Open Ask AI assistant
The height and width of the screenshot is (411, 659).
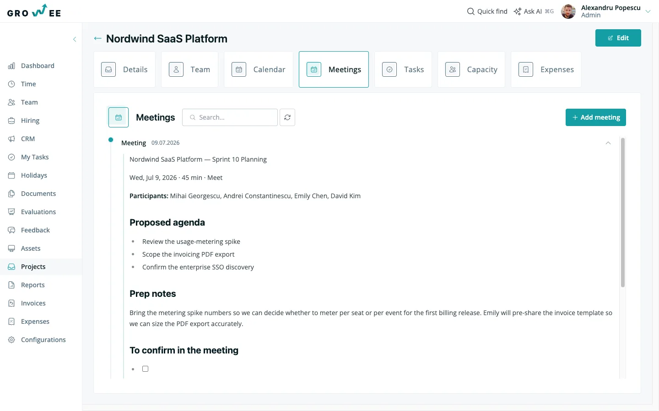534,11
